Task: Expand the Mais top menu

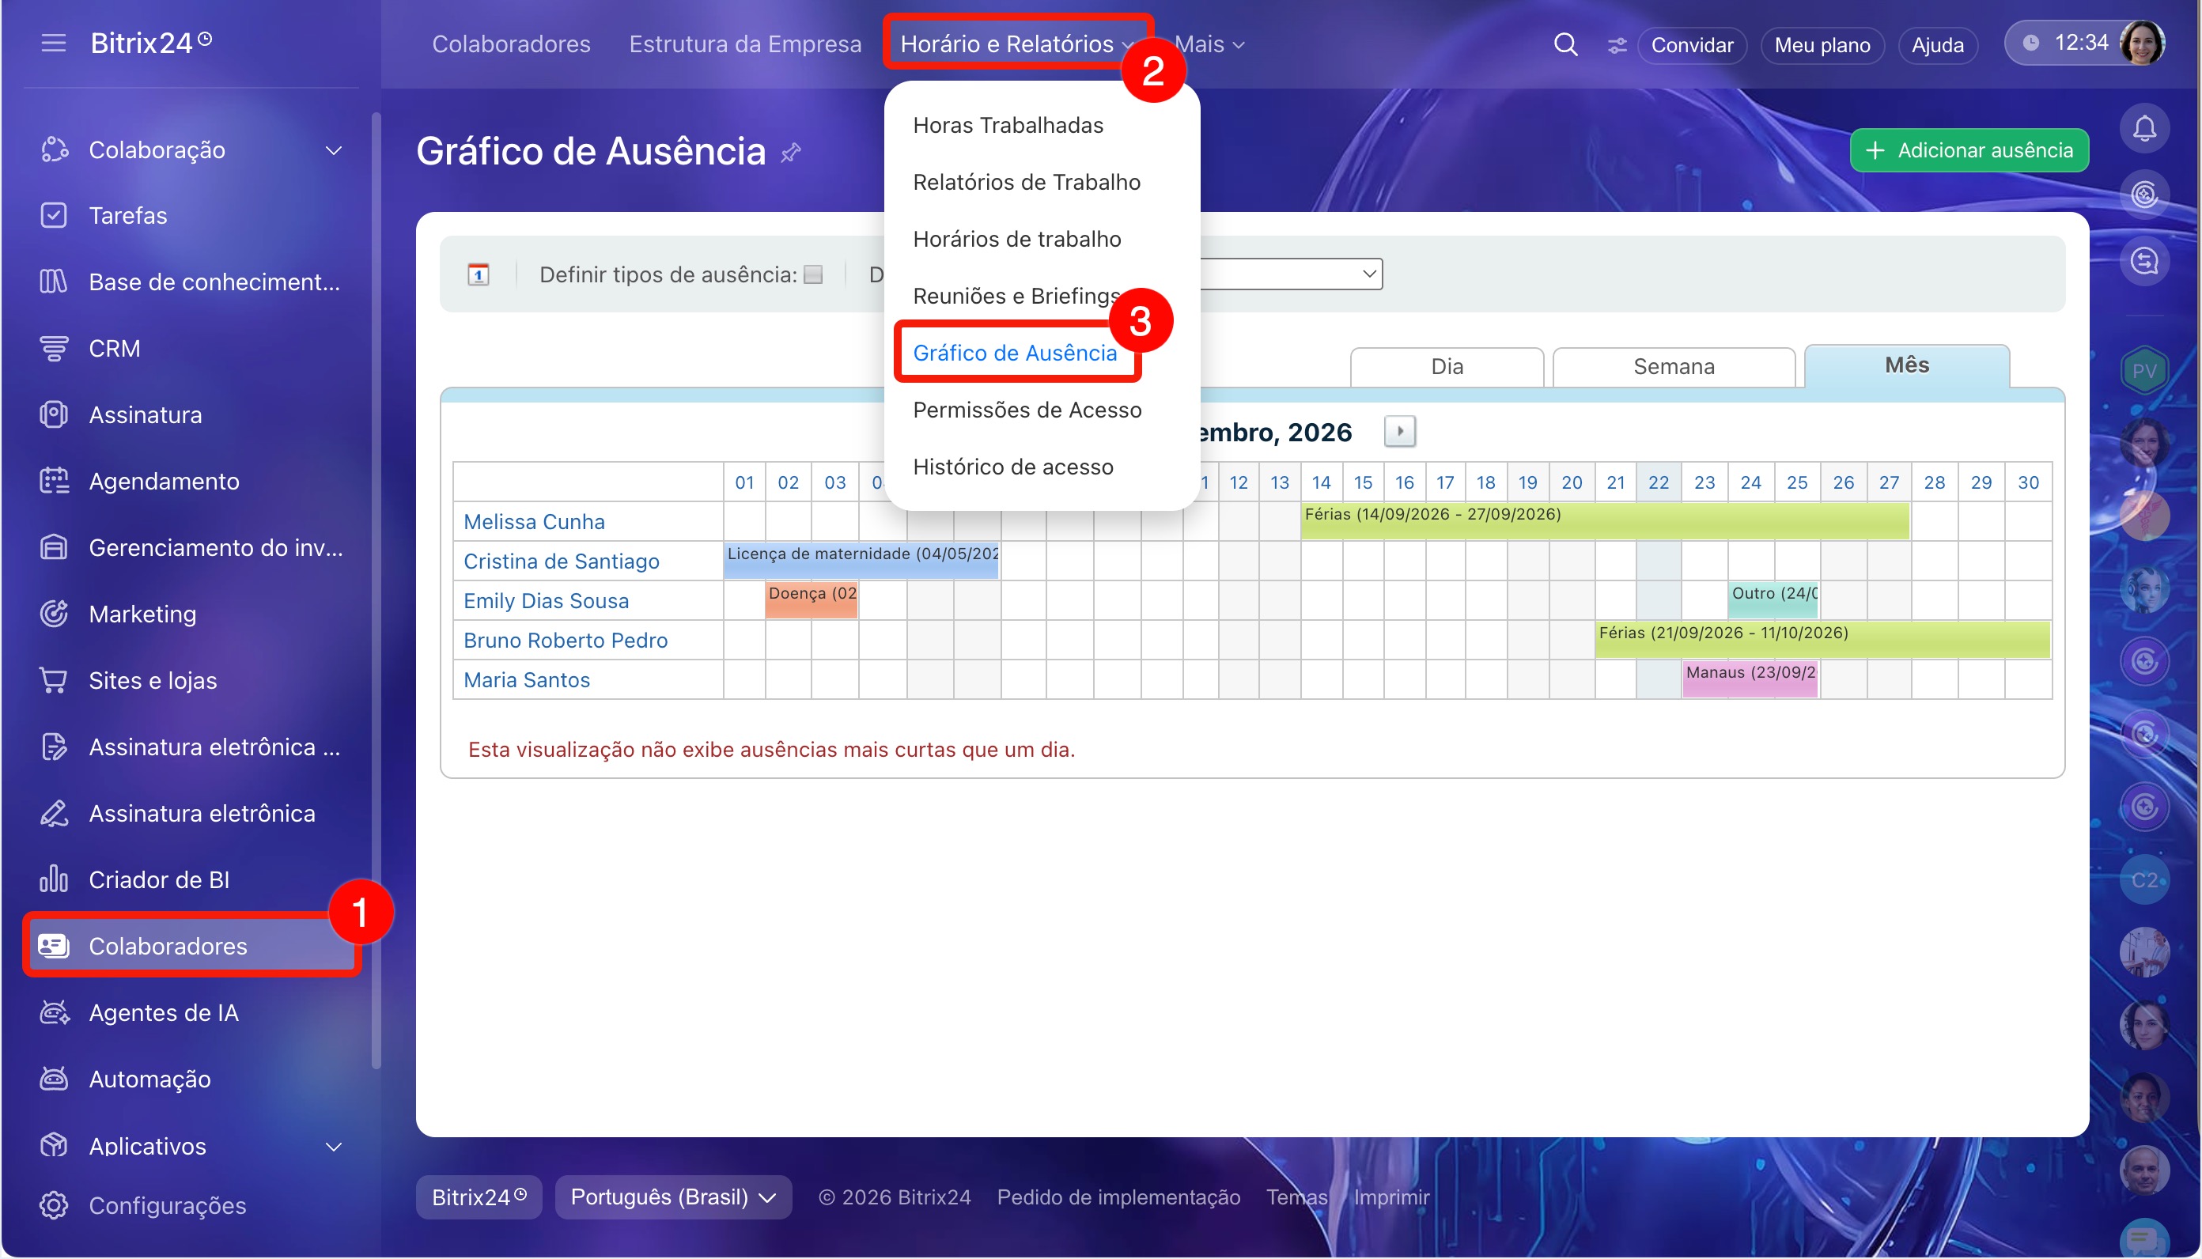Action: pyautogui.click(x=1209, y=44)
